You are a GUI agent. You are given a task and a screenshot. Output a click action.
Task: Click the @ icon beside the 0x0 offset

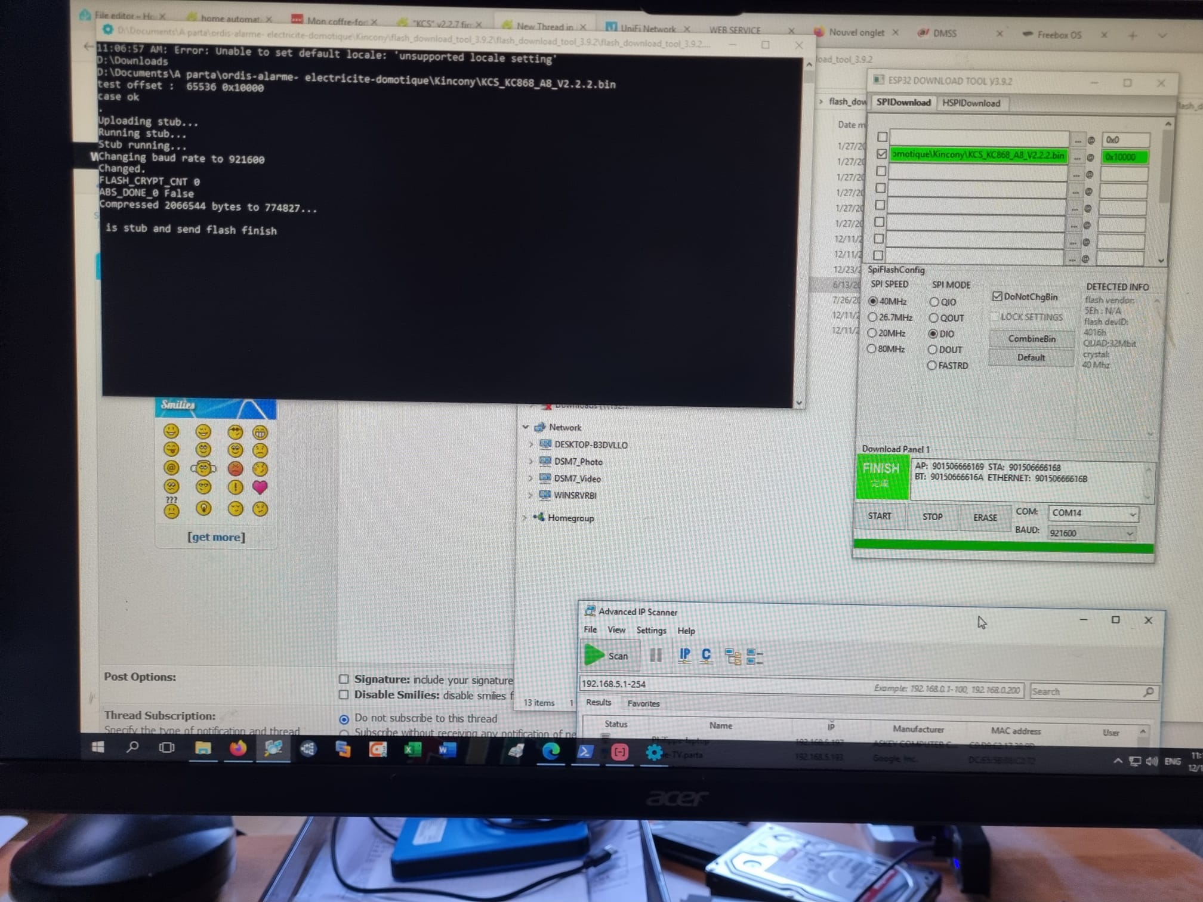point(1091,140)
